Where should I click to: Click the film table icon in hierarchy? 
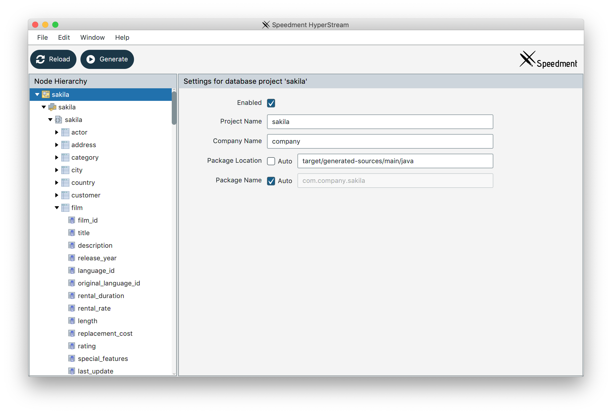pyautogui.click(x=65, y=208)
